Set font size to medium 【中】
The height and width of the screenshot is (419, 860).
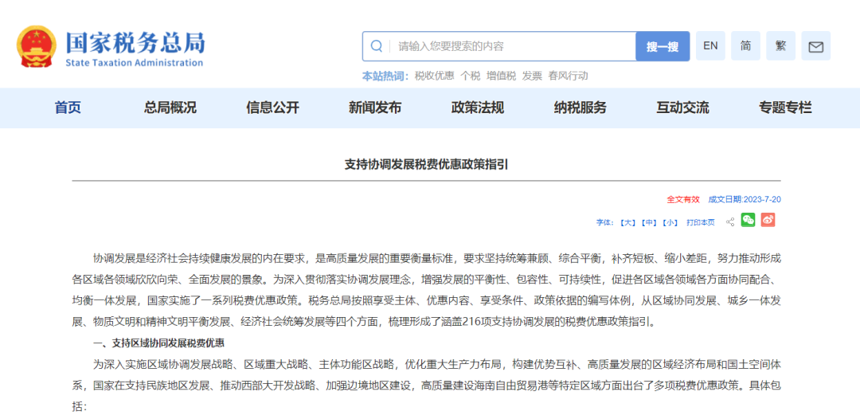[x=650, y=222]
